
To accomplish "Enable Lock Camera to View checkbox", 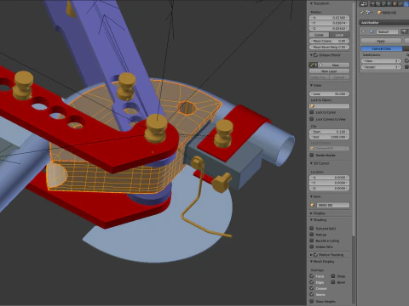I will pyautogui.click(x=312, y=119).
